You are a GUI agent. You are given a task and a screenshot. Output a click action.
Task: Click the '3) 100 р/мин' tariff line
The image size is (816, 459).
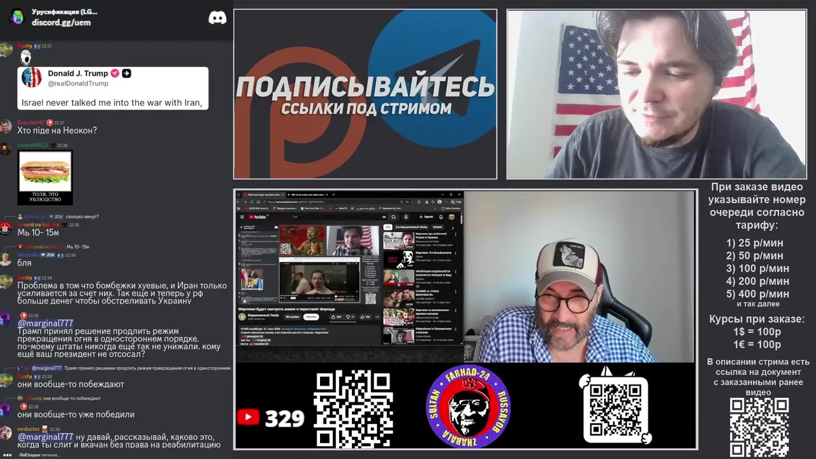pos(757,268)
